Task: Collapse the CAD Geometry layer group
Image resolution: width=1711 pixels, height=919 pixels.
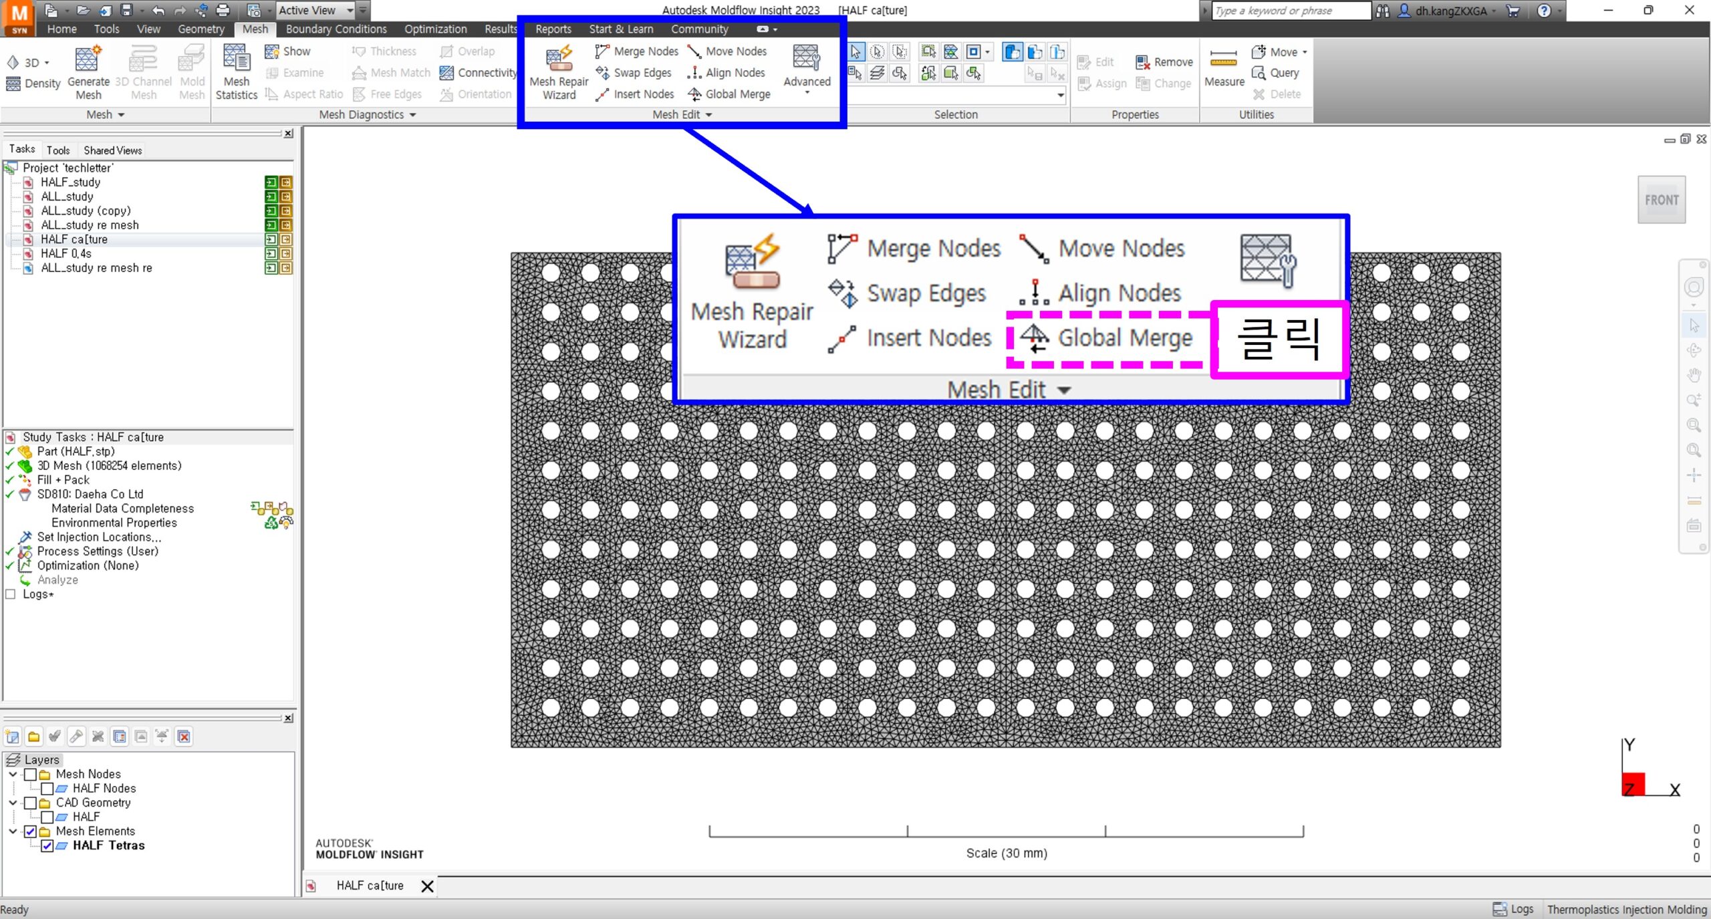Action: [13, 803]
